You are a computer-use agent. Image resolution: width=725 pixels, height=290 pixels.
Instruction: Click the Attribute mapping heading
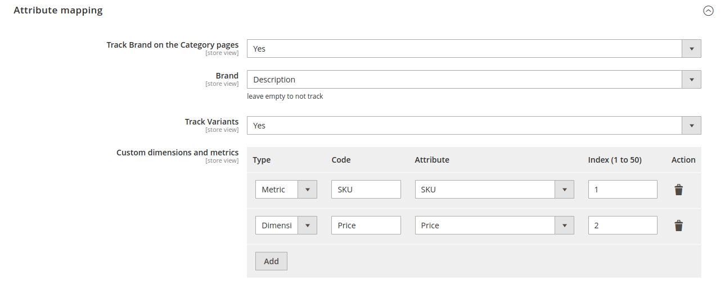click(x=58, y=10)
